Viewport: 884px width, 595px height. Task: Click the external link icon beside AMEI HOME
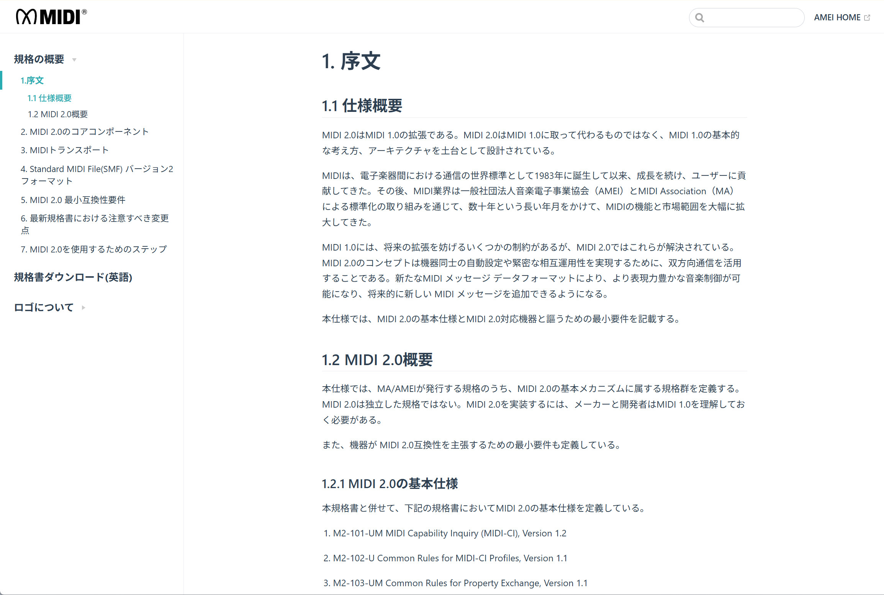[867, 18]
